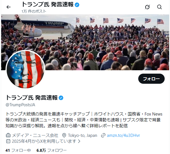Click the location pin icon near Tokyo-to
This screenshot has height=154, width=170.
64,135
